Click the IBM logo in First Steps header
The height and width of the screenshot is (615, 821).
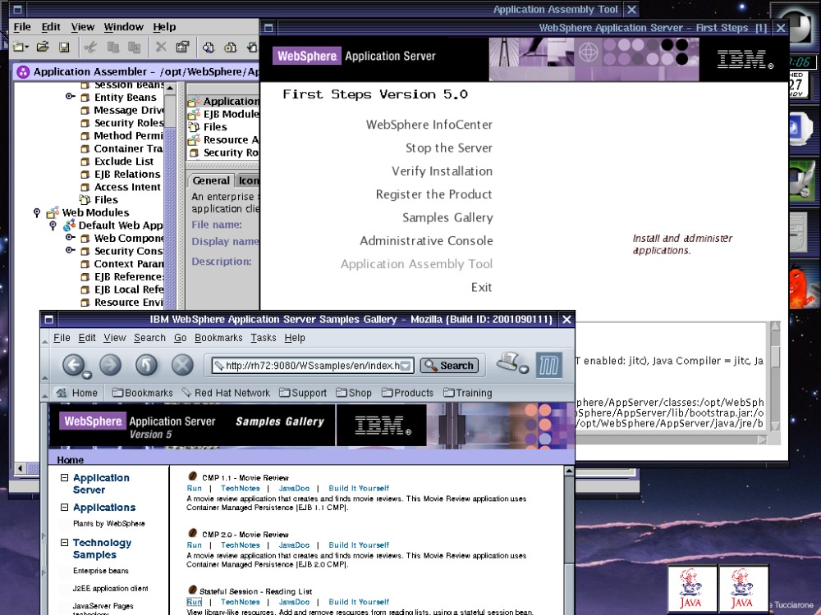click(x=745, y=60)
